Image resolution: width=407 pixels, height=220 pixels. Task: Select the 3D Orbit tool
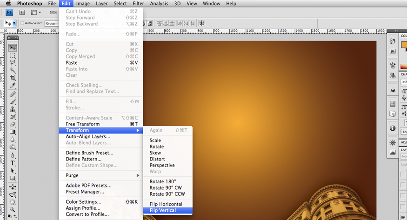tap(13, 194)
